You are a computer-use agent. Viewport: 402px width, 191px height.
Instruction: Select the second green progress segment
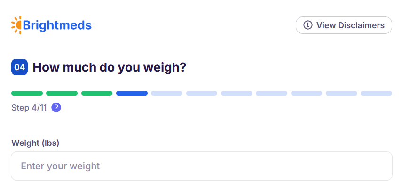62,93
